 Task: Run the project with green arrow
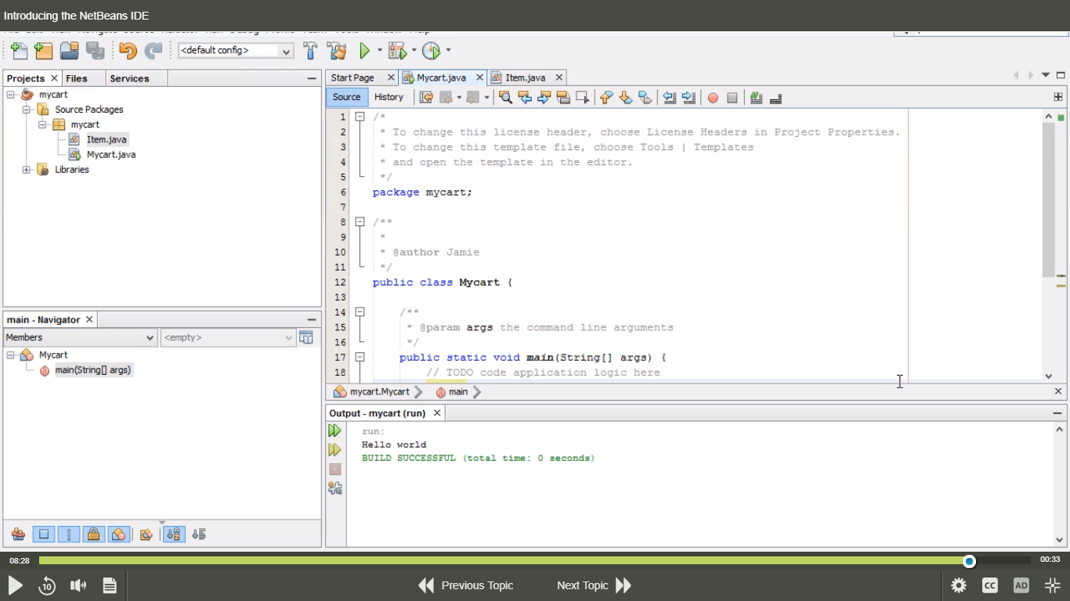click(364, 51)
